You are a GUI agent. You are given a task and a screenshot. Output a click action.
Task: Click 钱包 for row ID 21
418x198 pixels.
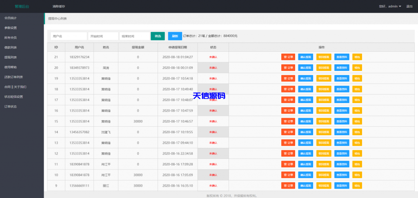[357, 57]
